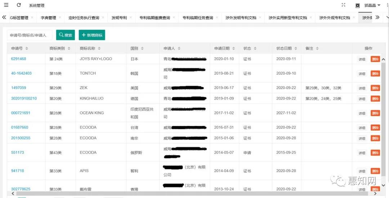Click the 搜索 search button

[66, 35]
